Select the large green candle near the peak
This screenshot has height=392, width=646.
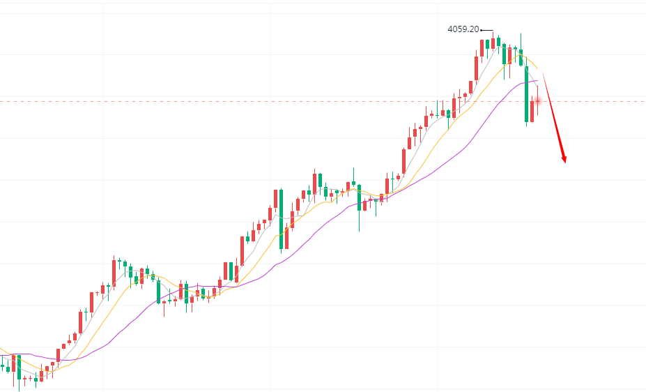coord(526,94)
